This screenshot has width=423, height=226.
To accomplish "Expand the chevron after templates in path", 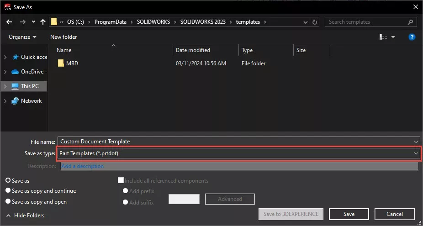I will tap(265, 22).
